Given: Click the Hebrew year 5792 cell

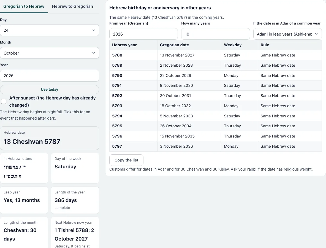Looking at the screenshot, I should click(x=133, y=96).
